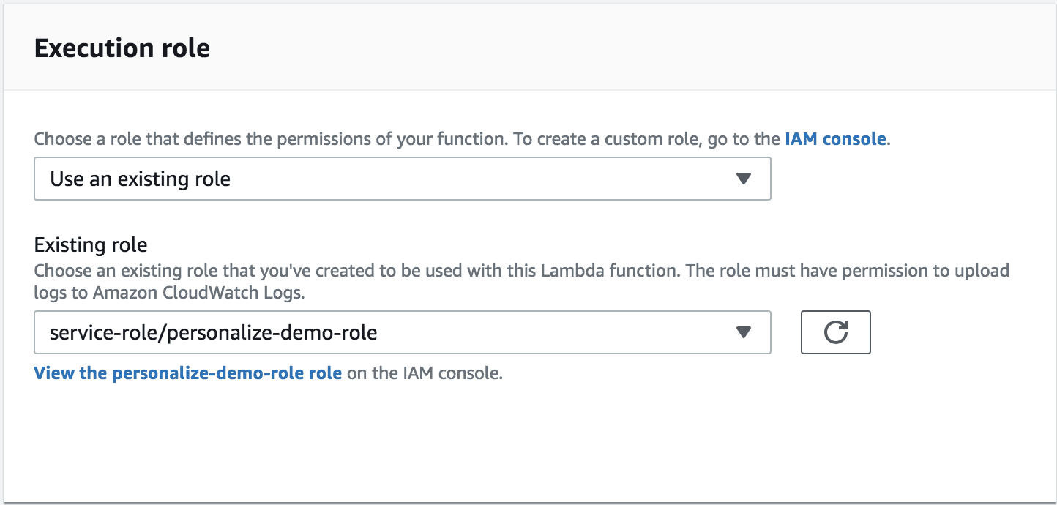Image resolution: width=1057 pixels, height=505 pixels.
Task: Open the 'Use an existing role' dropdown
Action: click(403, 178)
